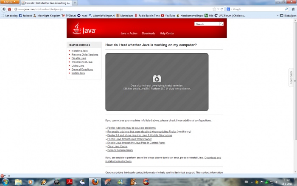Open the Help Center menu item
297x186 pixels.
coord(167,34)
